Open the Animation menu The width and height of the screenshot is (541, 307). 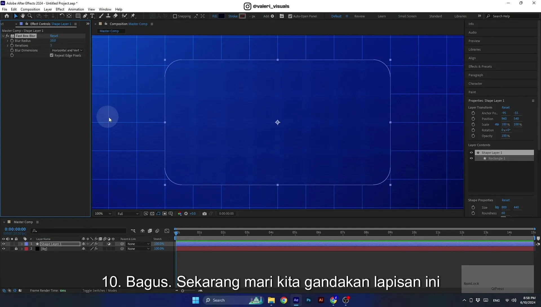(x=76, y=9)
